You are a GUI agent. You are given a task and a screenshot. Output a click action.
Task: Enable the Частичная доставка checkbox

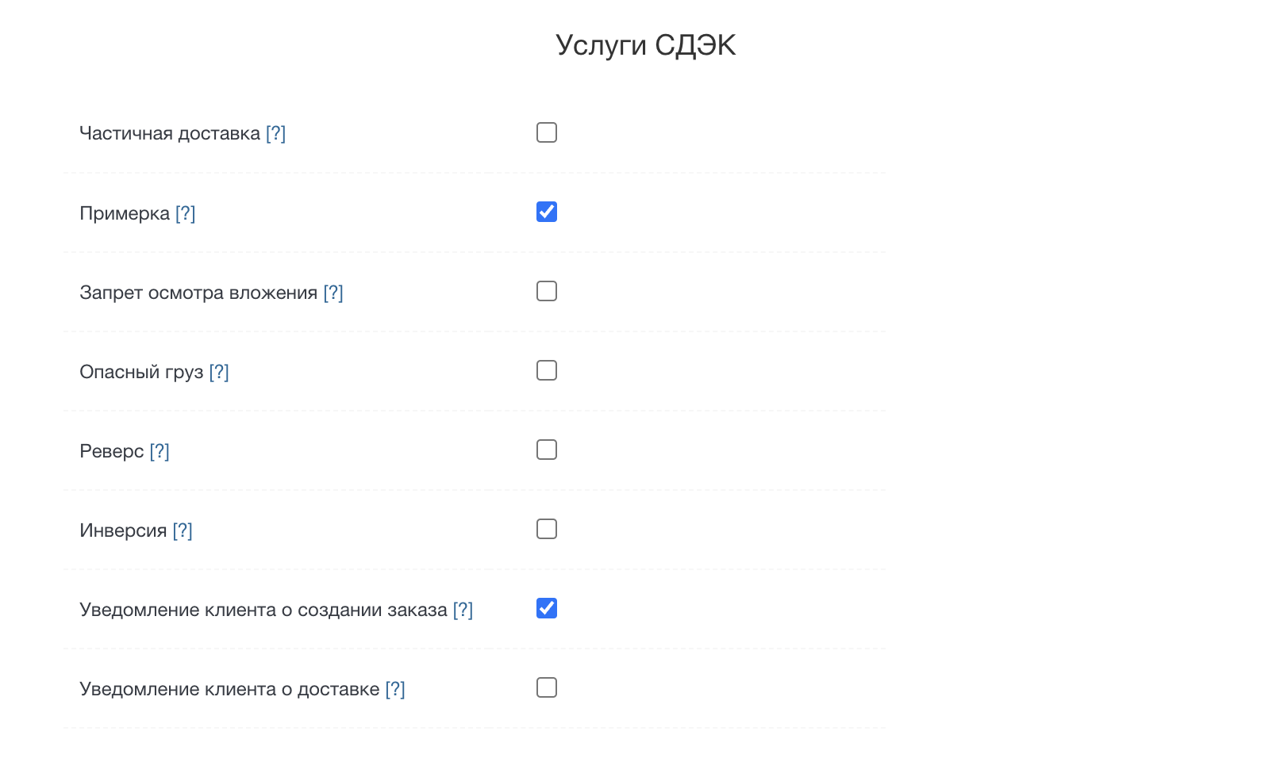point(546,132)
